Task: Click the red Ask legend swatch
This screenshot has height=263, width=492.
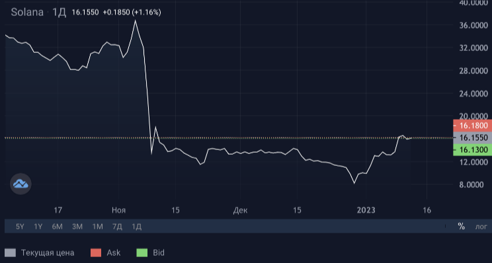Action: [x=96, y=252]
